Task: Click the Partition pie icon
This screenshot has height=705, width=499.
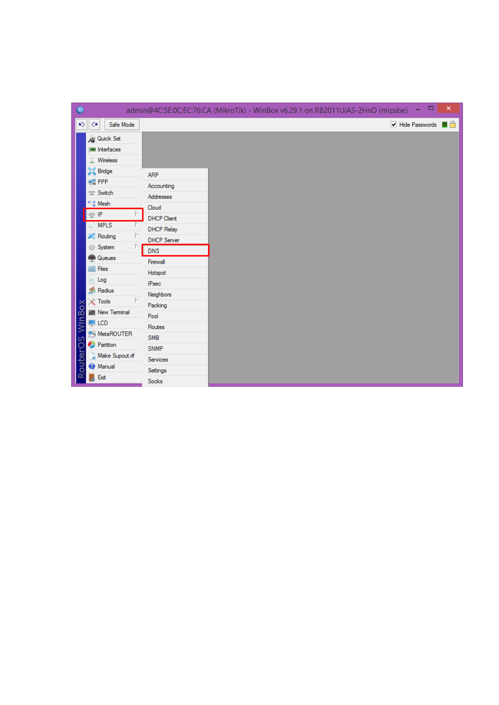Action: 92,345
